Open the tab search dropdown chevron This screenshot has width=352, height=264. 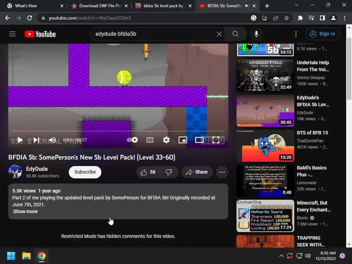pyautogui.click(x=297, y=5)
